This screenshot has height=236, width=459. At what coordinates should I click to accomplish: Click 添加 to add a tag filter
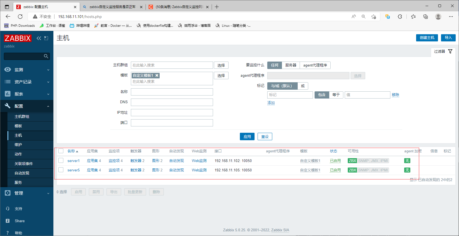(271, 103)
